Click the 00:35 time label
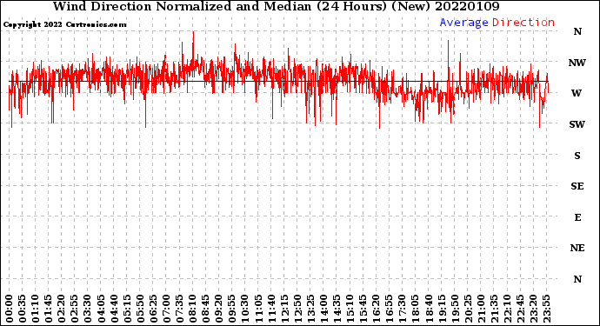Screen dimensions: 600x326 click(23, 309)
